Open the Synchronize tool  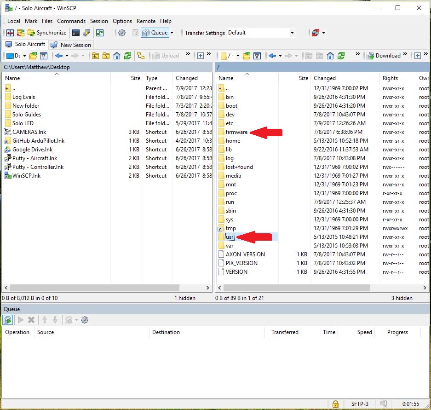[48, 33]
